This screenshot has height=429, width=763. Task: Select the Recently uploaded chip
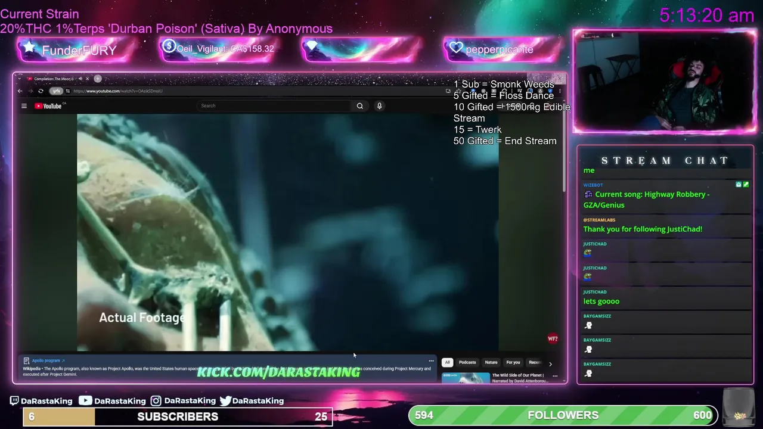(x=535, y=362)
